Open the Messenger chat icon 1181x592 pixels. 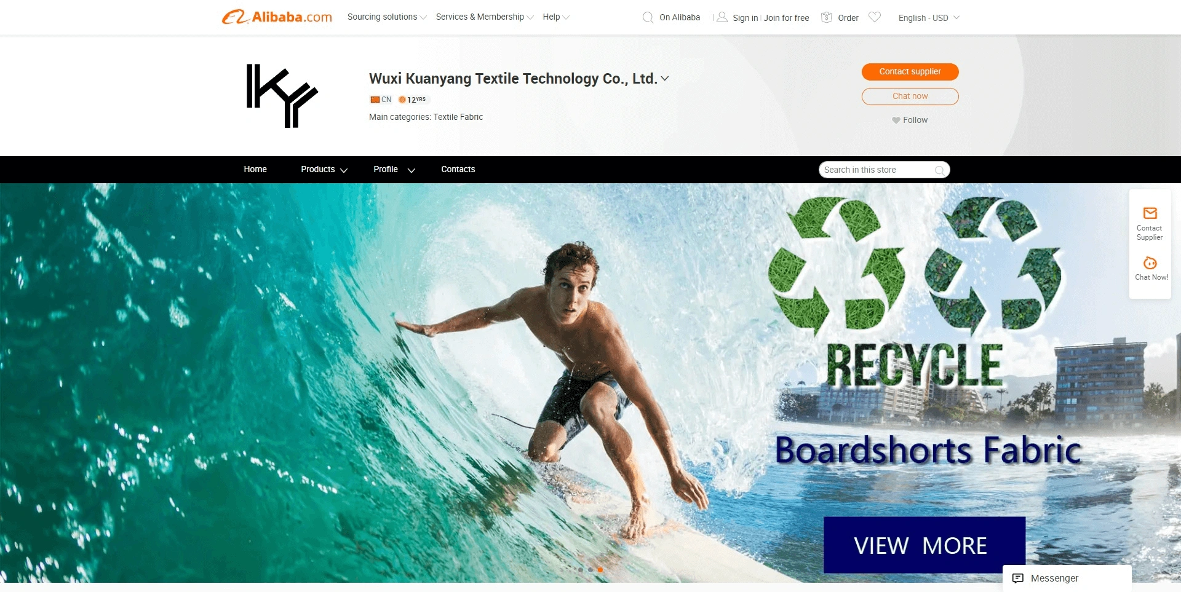1018,578
